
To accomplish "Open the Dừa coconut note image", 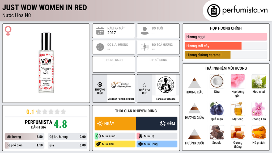I will click(217, 81).
